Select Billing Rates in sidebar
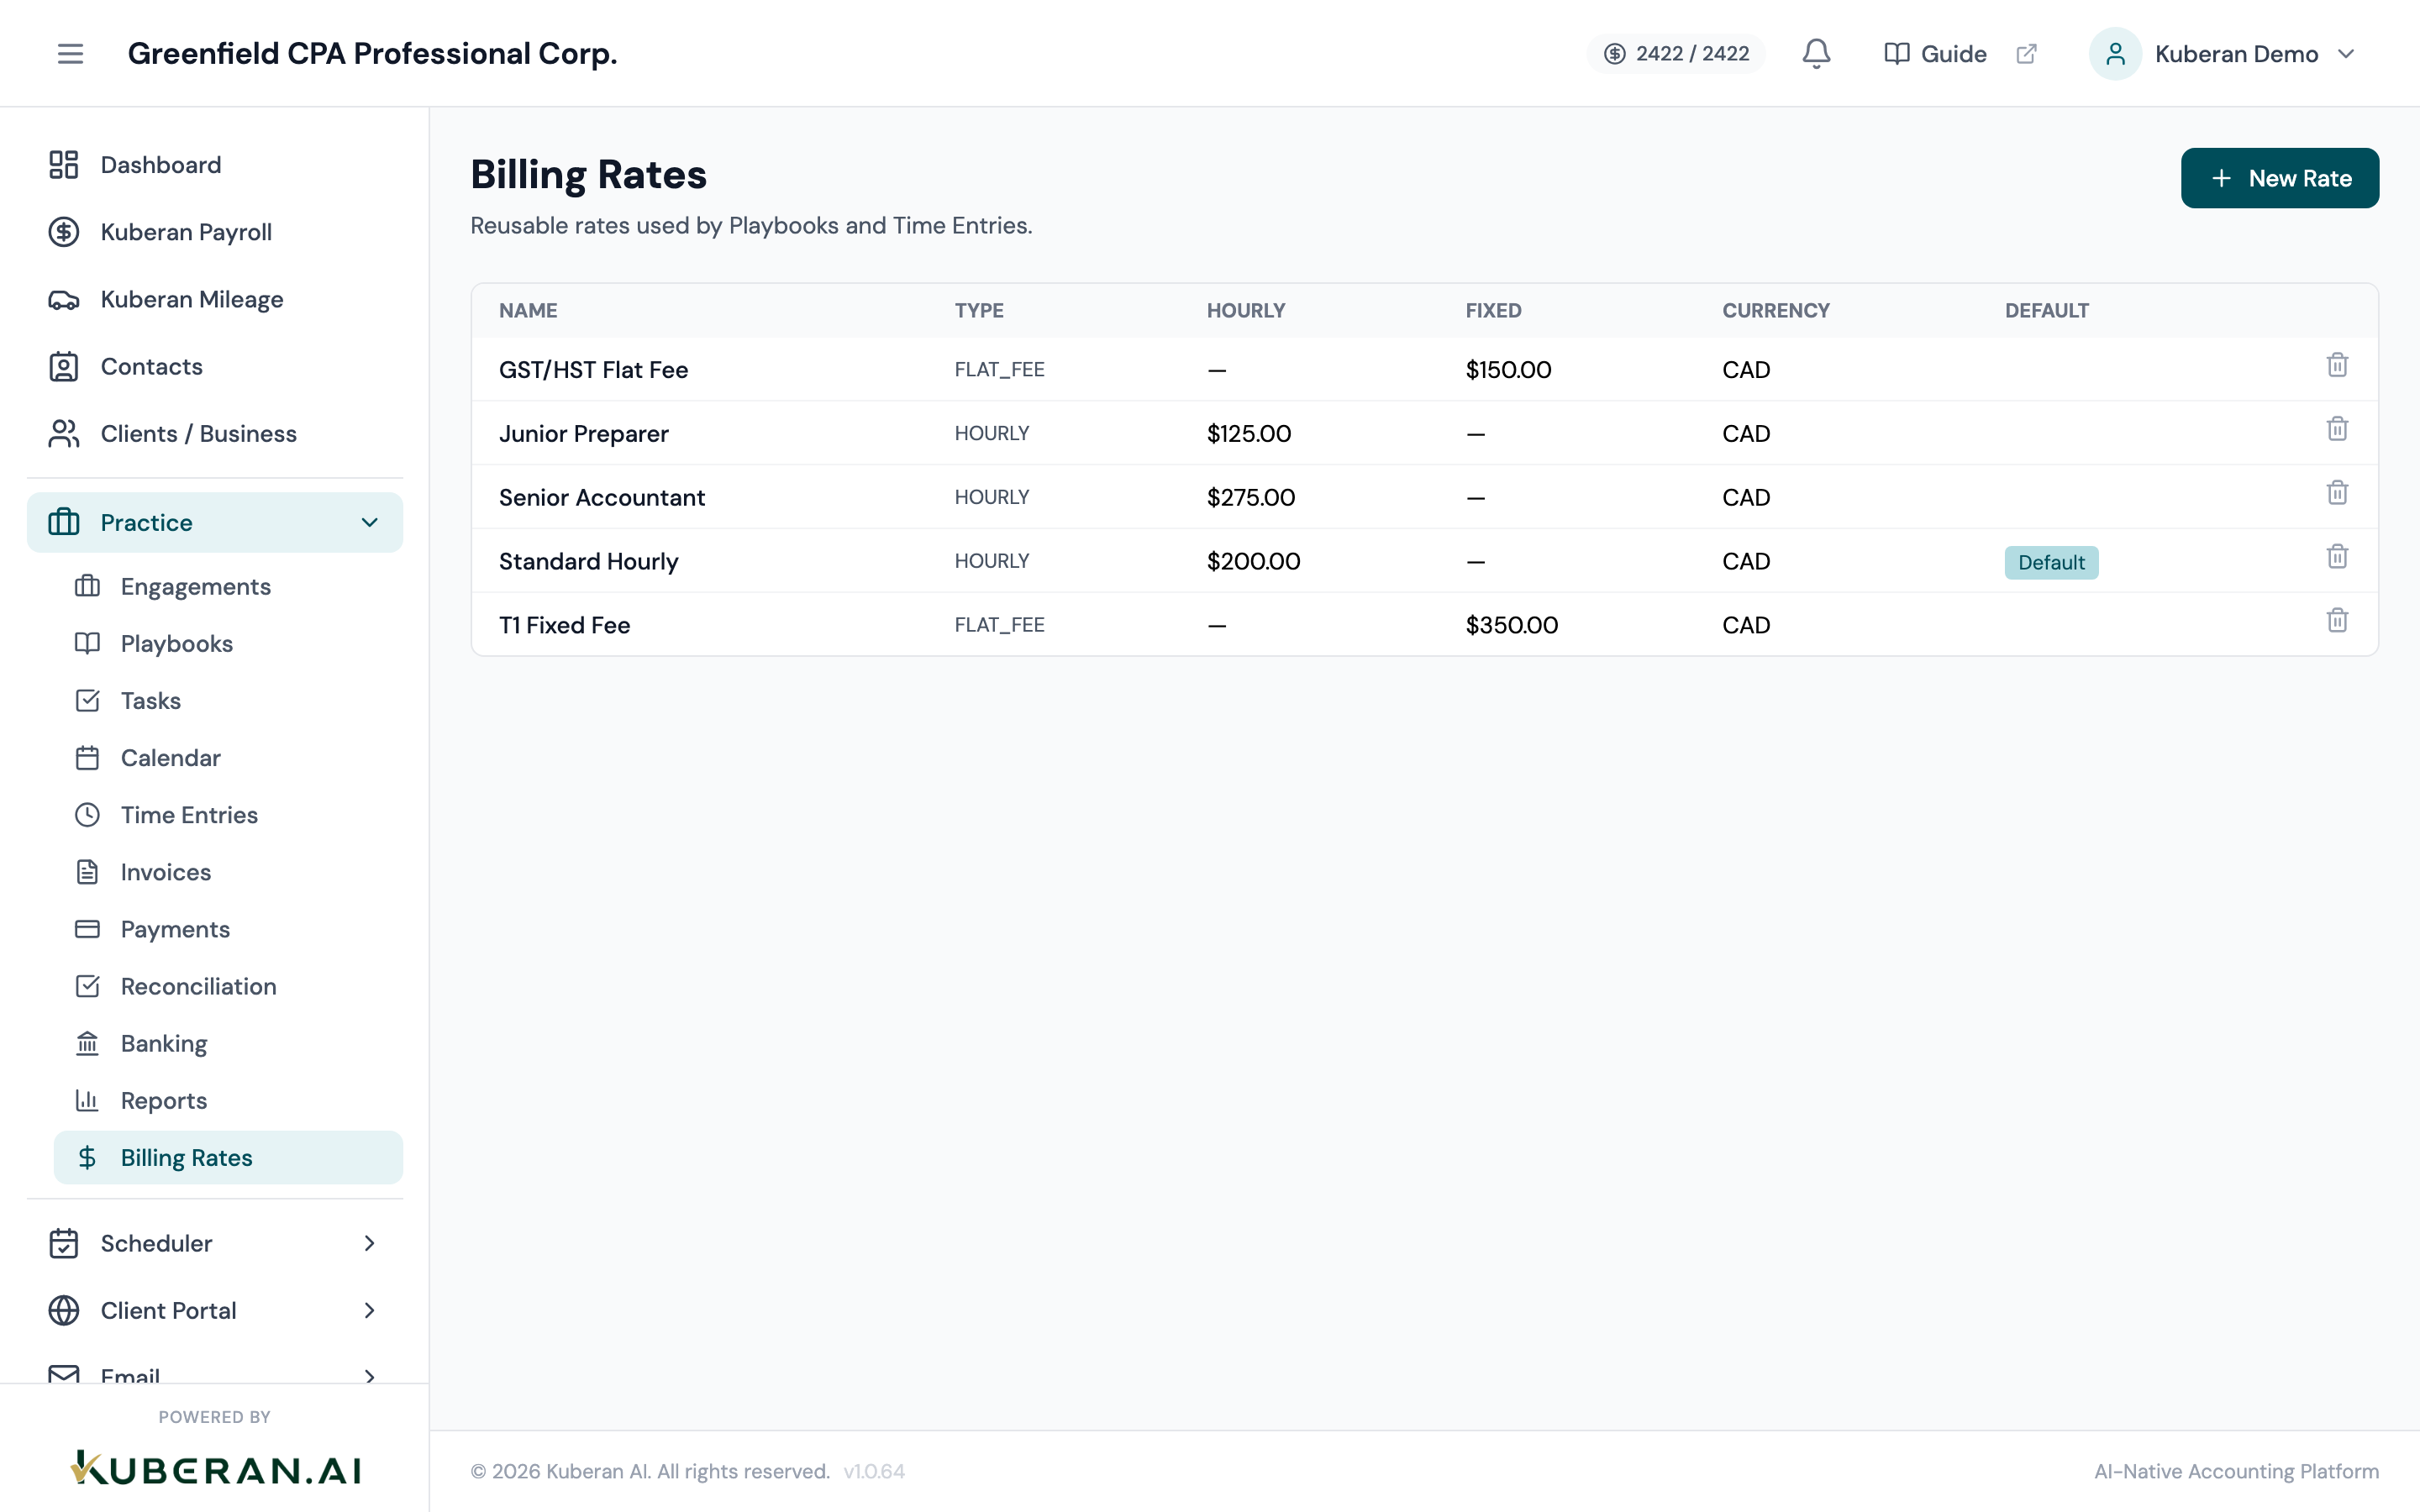Image resolution: width=2420 pixels, height=1512 pixels. pos(228,1157)
